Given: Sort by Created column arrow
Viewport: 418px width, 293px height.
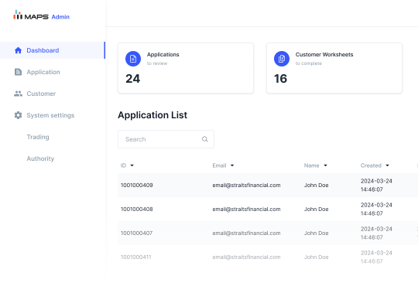Looking at the screenshot, I should (387, 165).
